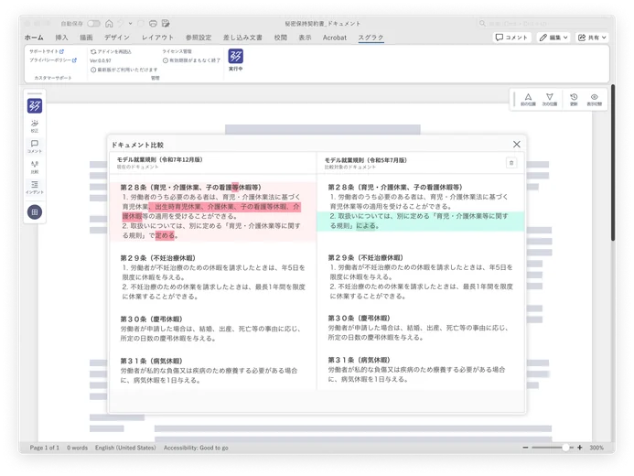
Task: Click the zoom in plus button
Action: (580, 448)
